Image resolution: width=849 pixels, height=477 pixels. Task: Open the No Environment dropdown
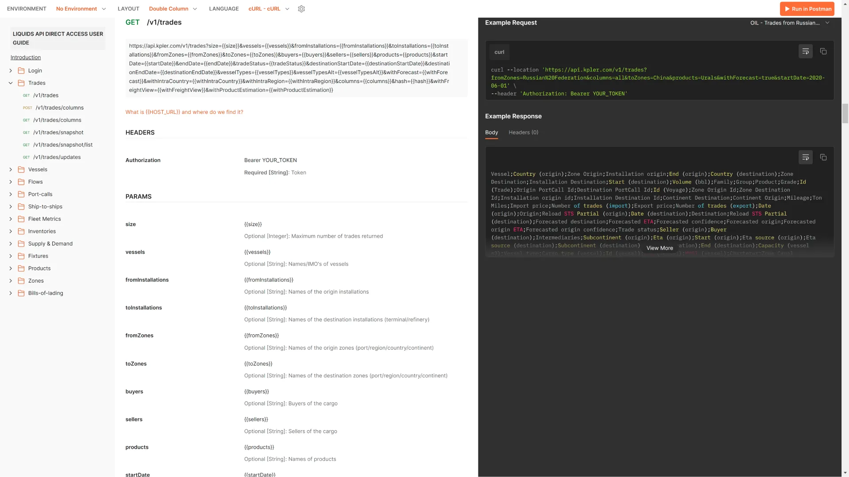click(81, 9)
